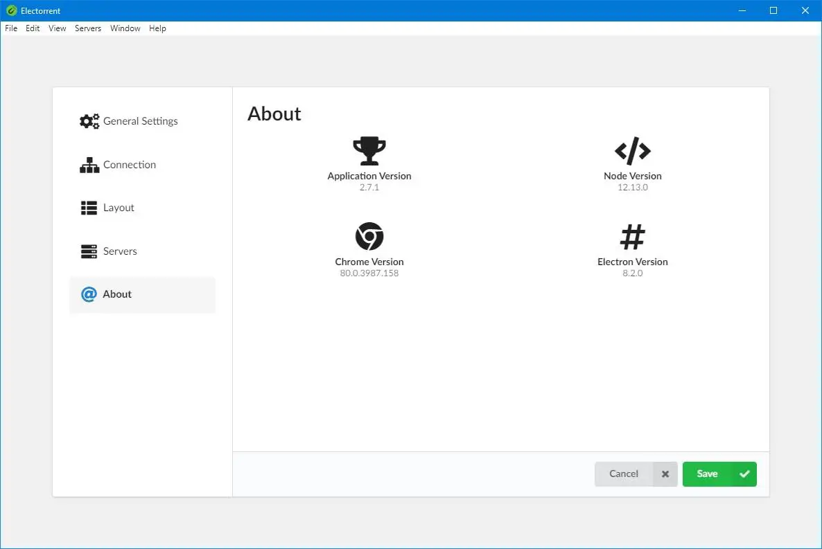Close the Electorrent window
The height and width of the screenshot is (549, 822).
[805, 10]
